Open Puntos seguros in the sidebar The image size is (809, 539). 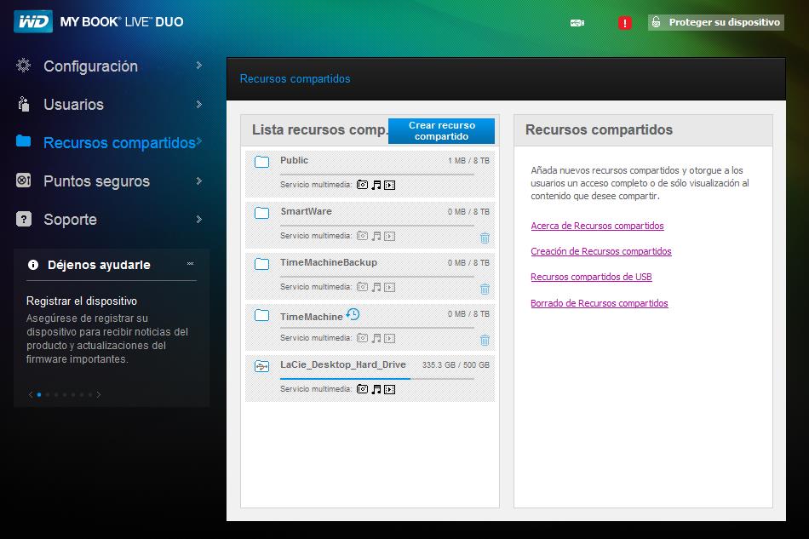tap(96, 181)
